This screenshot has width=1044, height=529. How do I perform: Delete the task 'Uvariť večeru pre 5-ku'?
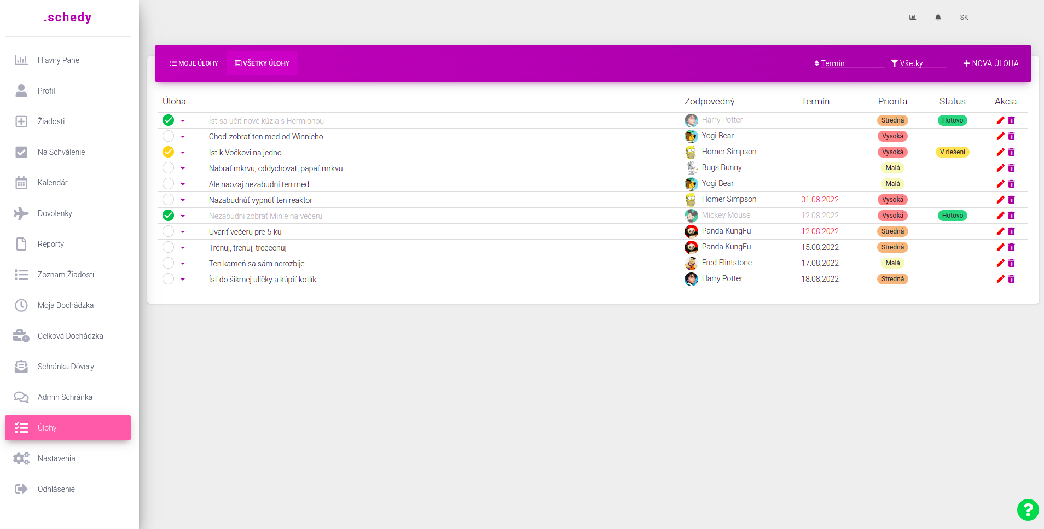pos(1011,231)
